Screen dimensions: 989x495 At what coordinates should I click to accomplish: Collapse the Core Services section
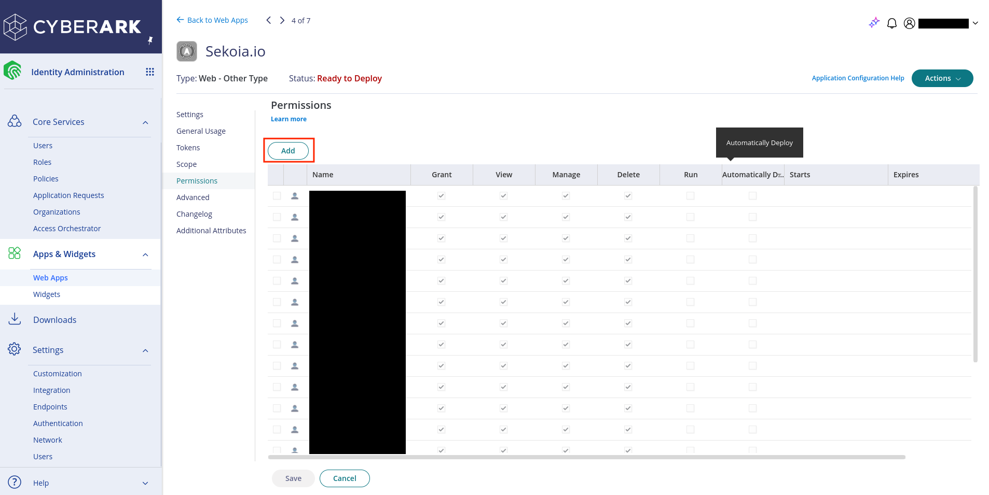point(145,122)
